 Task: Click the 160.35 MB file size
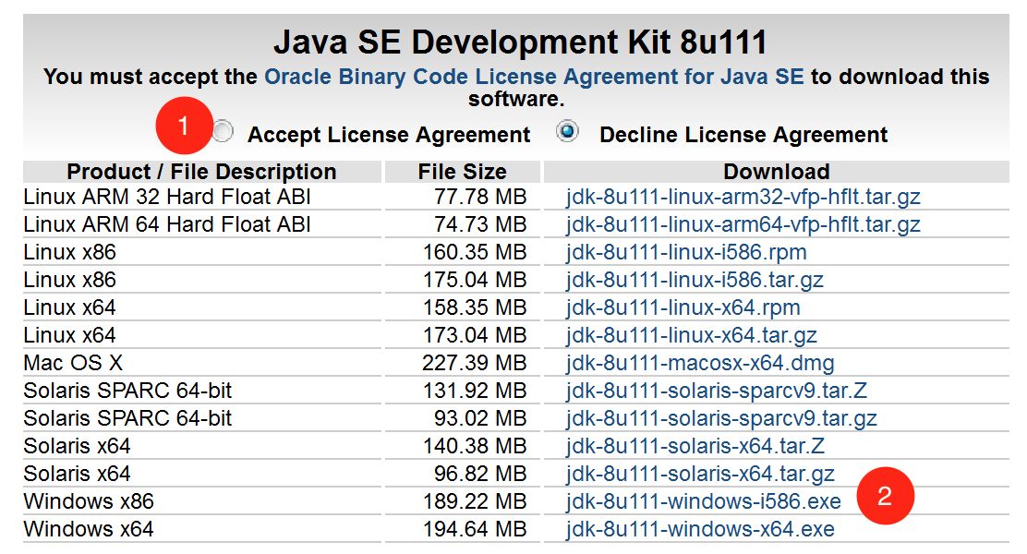click(475, 252)
